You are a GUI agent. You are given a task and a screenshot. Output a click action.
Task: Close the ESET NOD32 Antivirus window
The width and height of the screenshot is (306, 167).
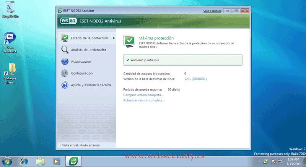click(245, 11)
